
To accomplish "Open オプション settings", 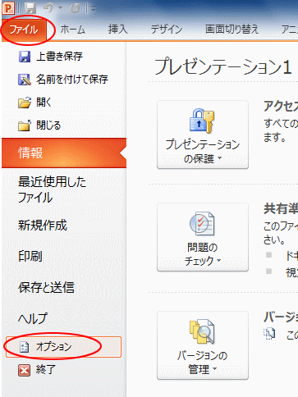I will pos(63,347).
